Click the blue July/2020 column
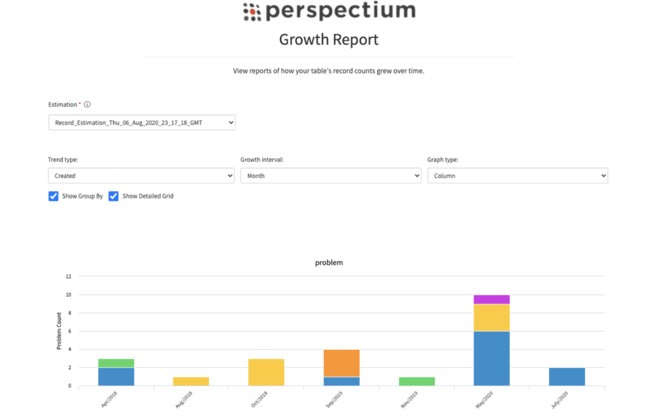This screenshot has width=671, height=419. click(x=567, y=376)
